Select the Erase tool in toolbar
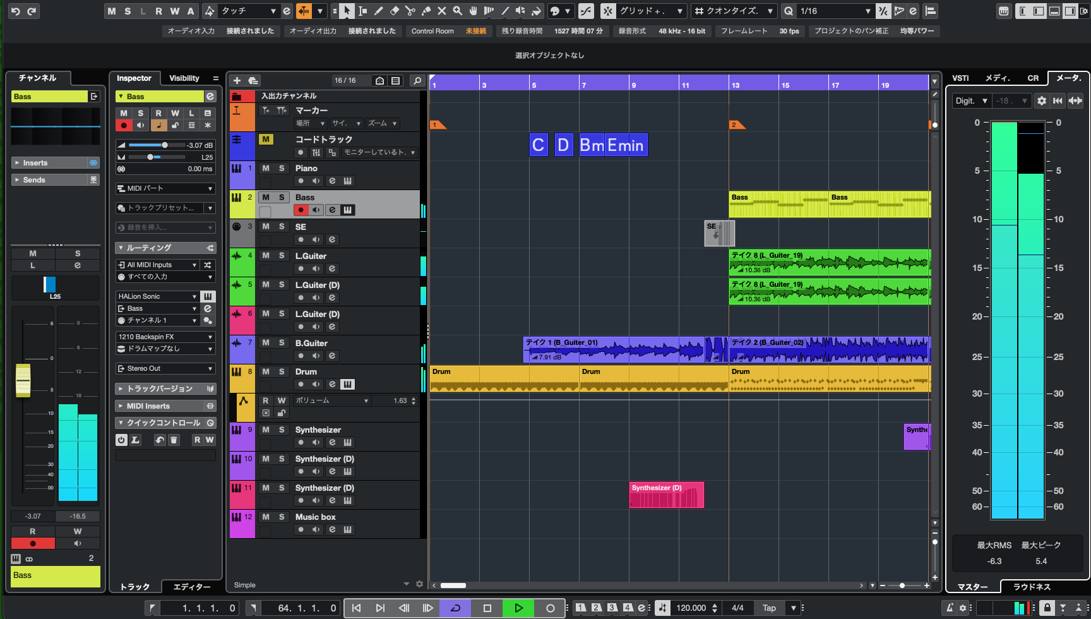The height and width of the screenshot is (619, 1091). pyautogui.click(x=395, y=11)
